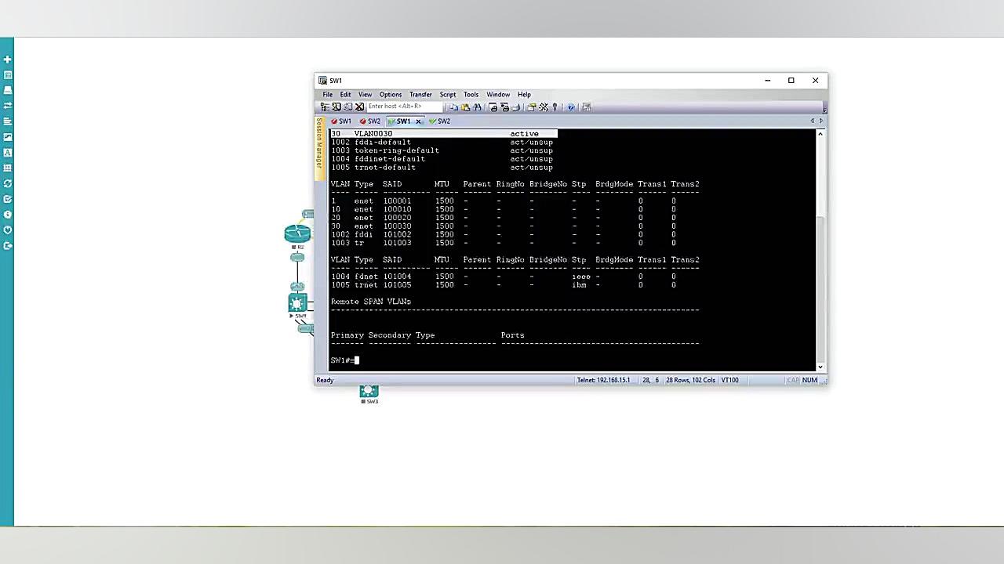
Task: Click the tools wrench toolbar icon
Action: [x=544, y=107]
